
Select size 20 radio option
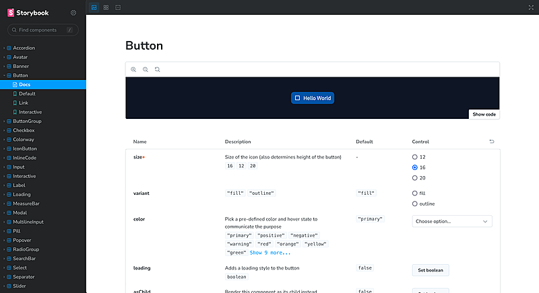[x=415, y=178]
